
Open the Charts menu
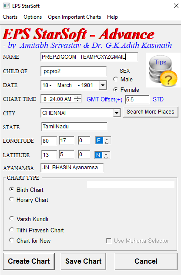tap(10, 17)
